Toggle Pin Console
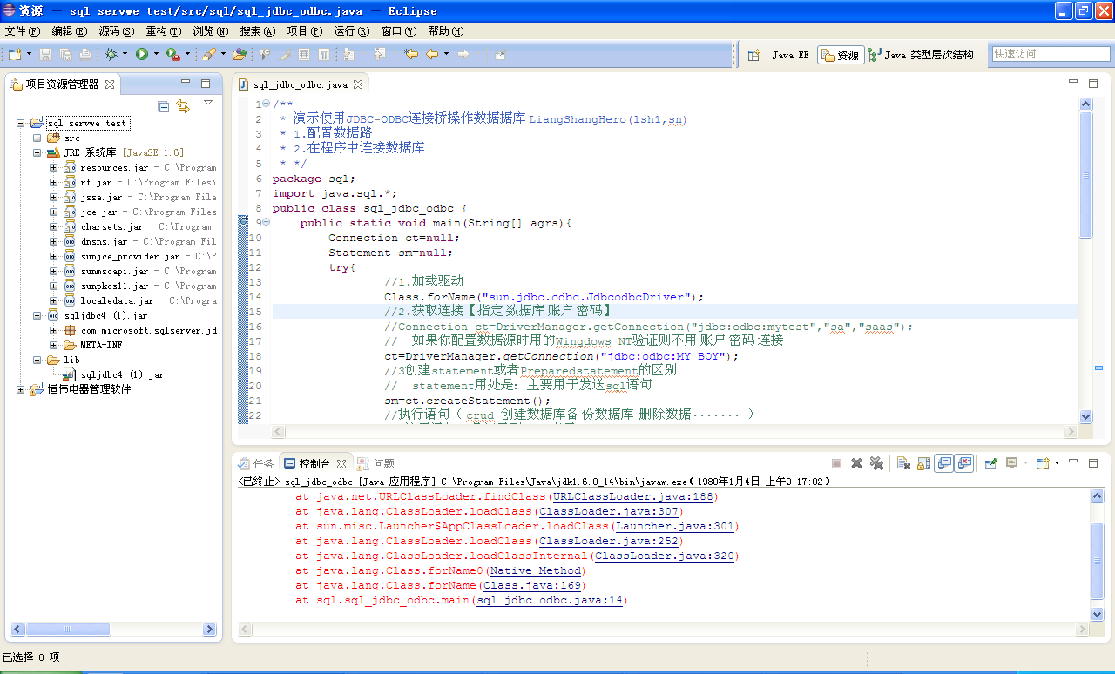Image resolution: width=1115 pixels, height=674 pixels. (990, 463)
